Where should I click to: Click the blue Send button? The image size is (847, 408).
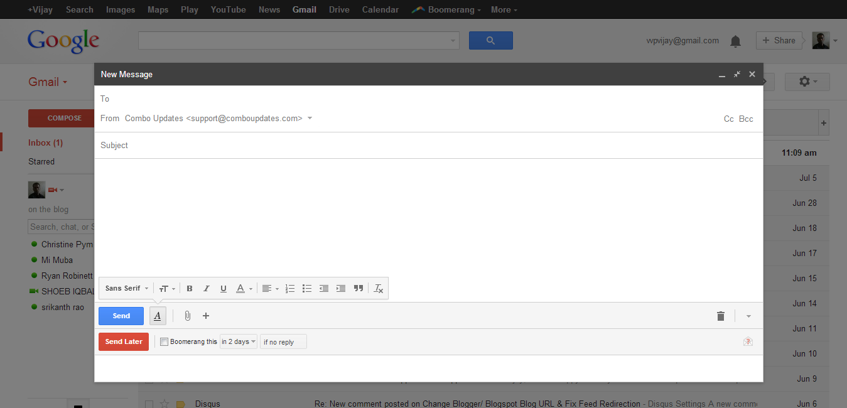121,316
